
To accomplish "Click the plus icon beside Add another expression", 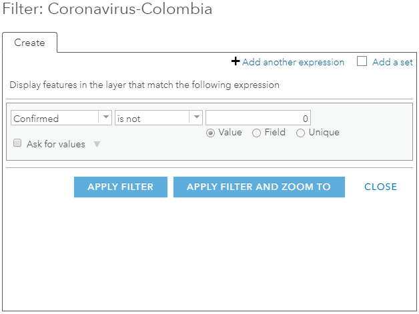I will tap(235, 62).
